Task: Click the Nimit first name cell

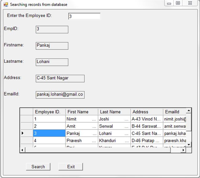Action: [82, 119]
